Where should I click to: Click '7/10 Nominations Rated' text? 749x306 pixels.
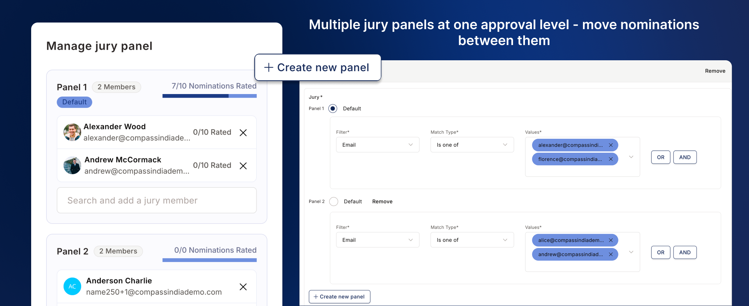click(x=214, y=86)
